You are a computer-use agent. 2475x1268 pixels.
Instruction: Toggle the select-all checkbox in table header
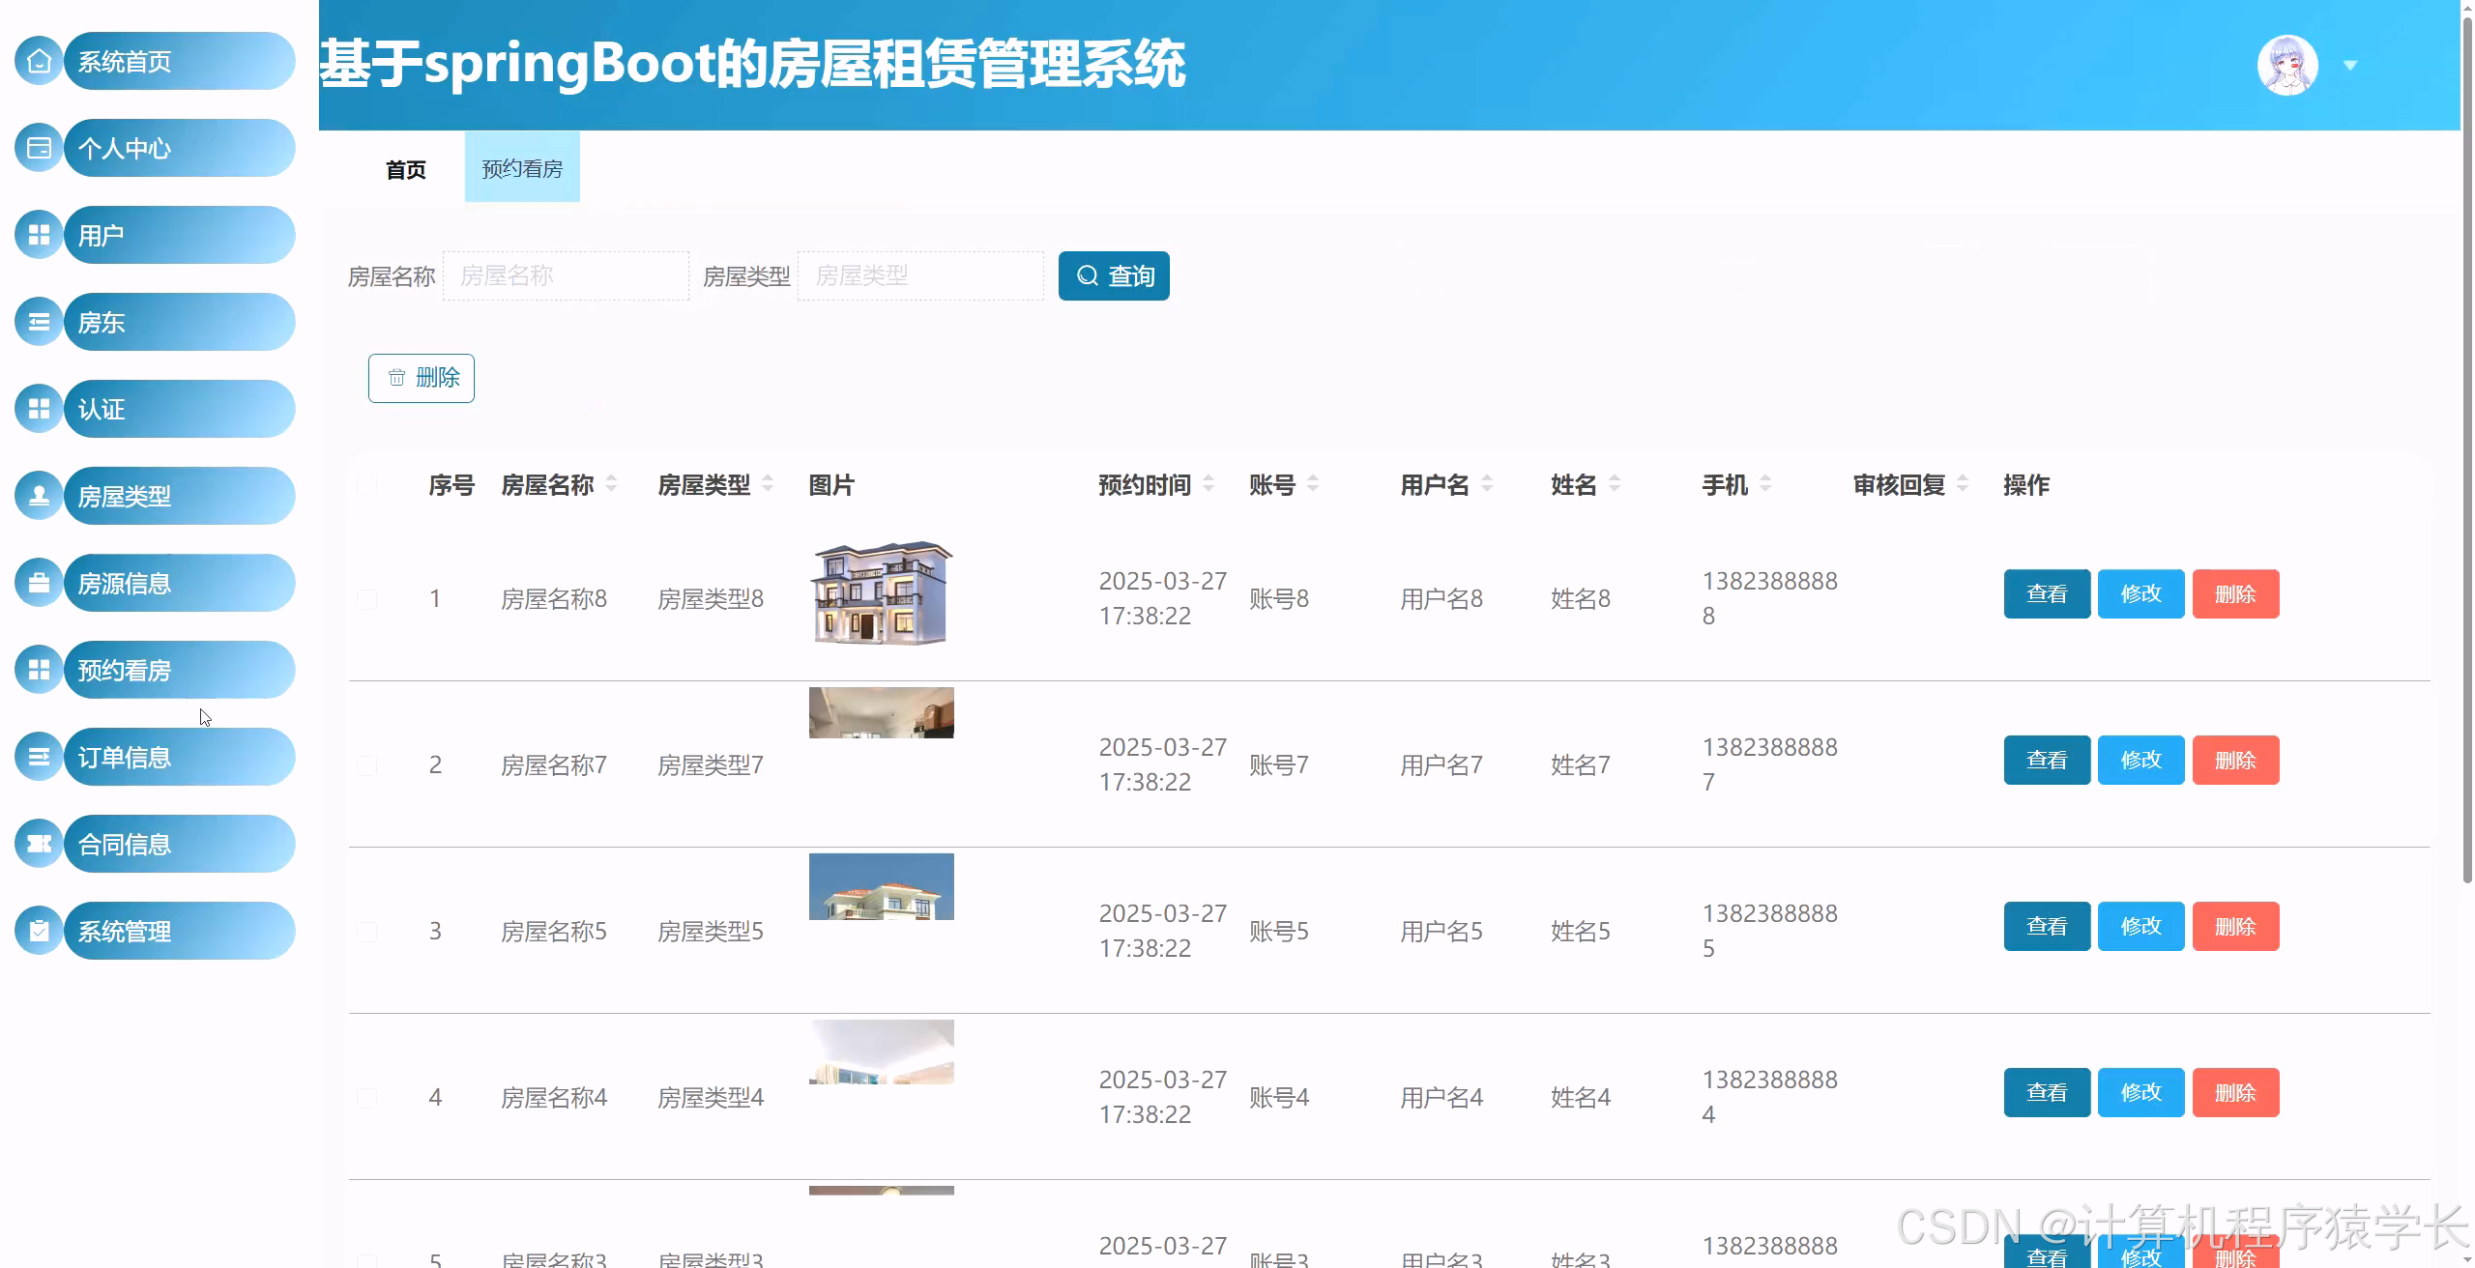click(366, 484)
